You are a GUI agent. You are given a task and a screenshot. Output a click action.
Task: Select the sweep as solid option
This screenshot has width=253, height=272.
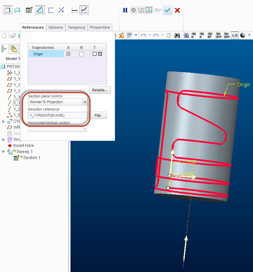click(x=8, y=10)
